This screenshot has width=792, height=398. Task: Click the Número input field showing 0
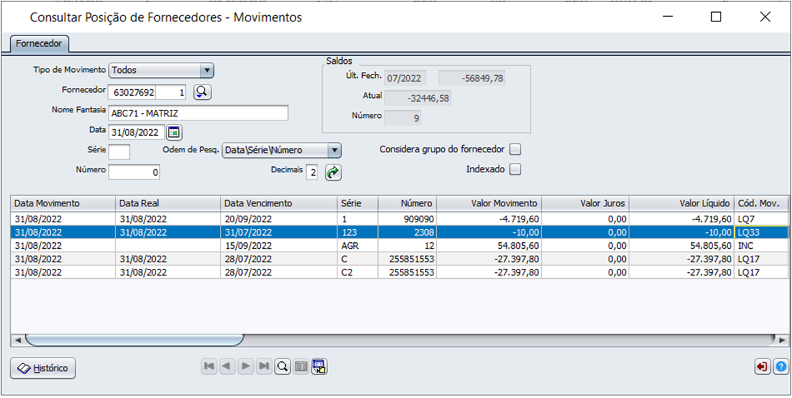coord(135,172)
